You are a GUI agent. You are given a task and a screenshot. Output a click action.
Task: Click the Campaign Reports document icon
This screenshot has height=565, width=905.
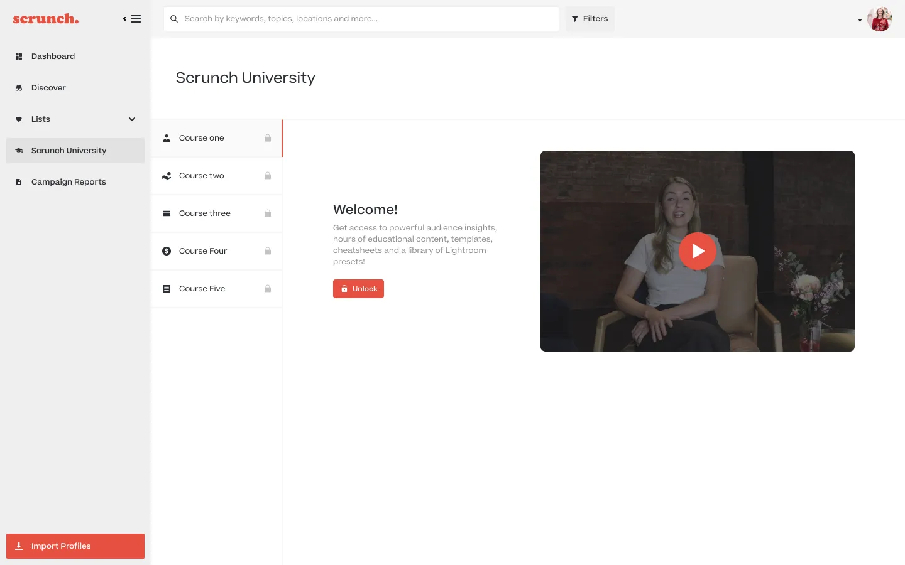pyautogui.click(x=19, y=182)
